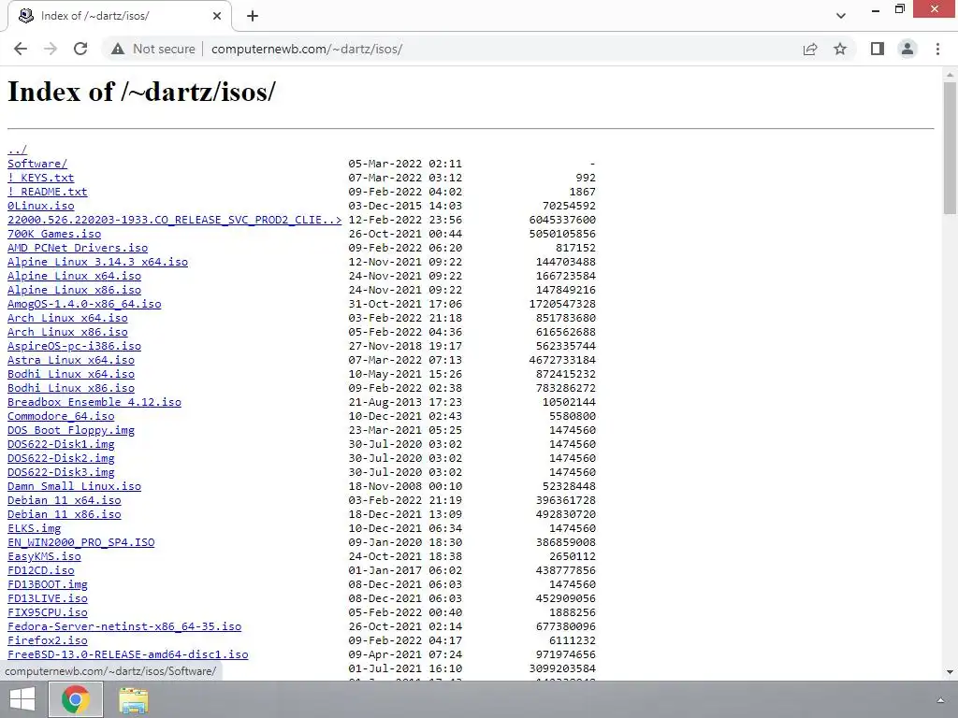Download FreeBSD-13.0-RELEASE-amd64-disc1.iso
The width and height of the screenshot is (958, 718).
127,655
